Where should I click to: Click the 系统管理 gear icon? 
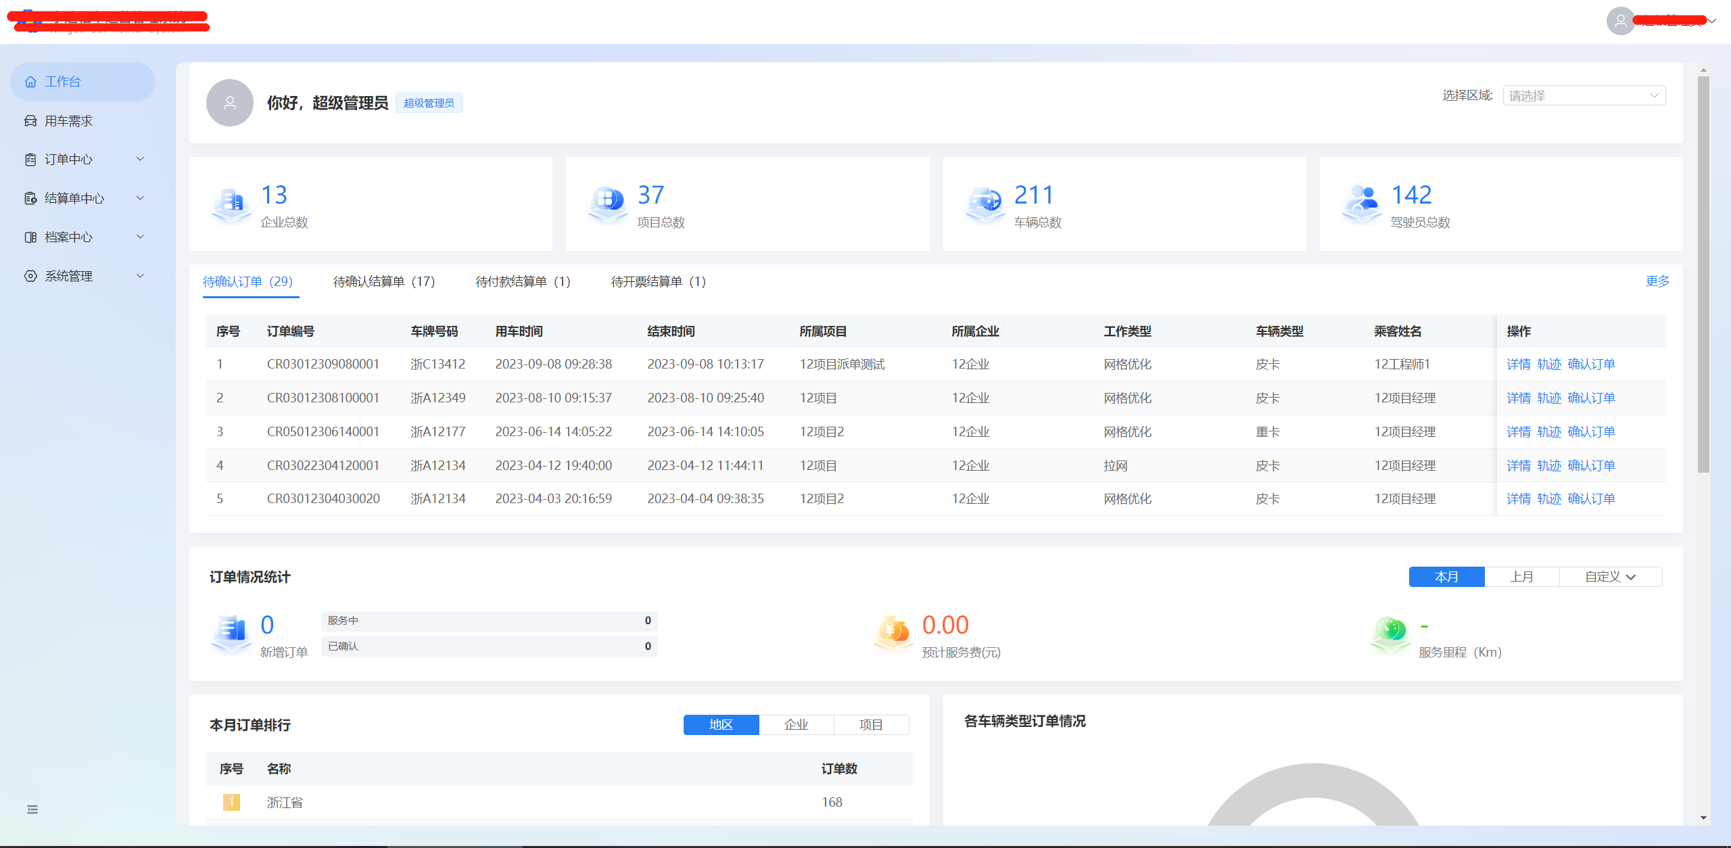pos(30,276)
